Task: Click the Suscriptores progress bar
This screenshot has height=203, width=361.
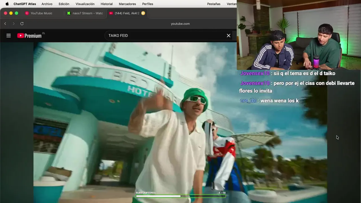Action: click(180, 196)
